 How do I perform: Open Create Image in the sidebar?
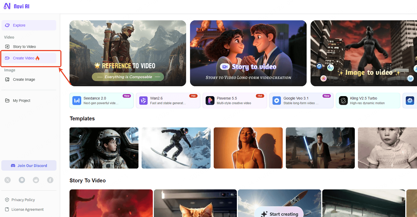[x=24, y=79]
